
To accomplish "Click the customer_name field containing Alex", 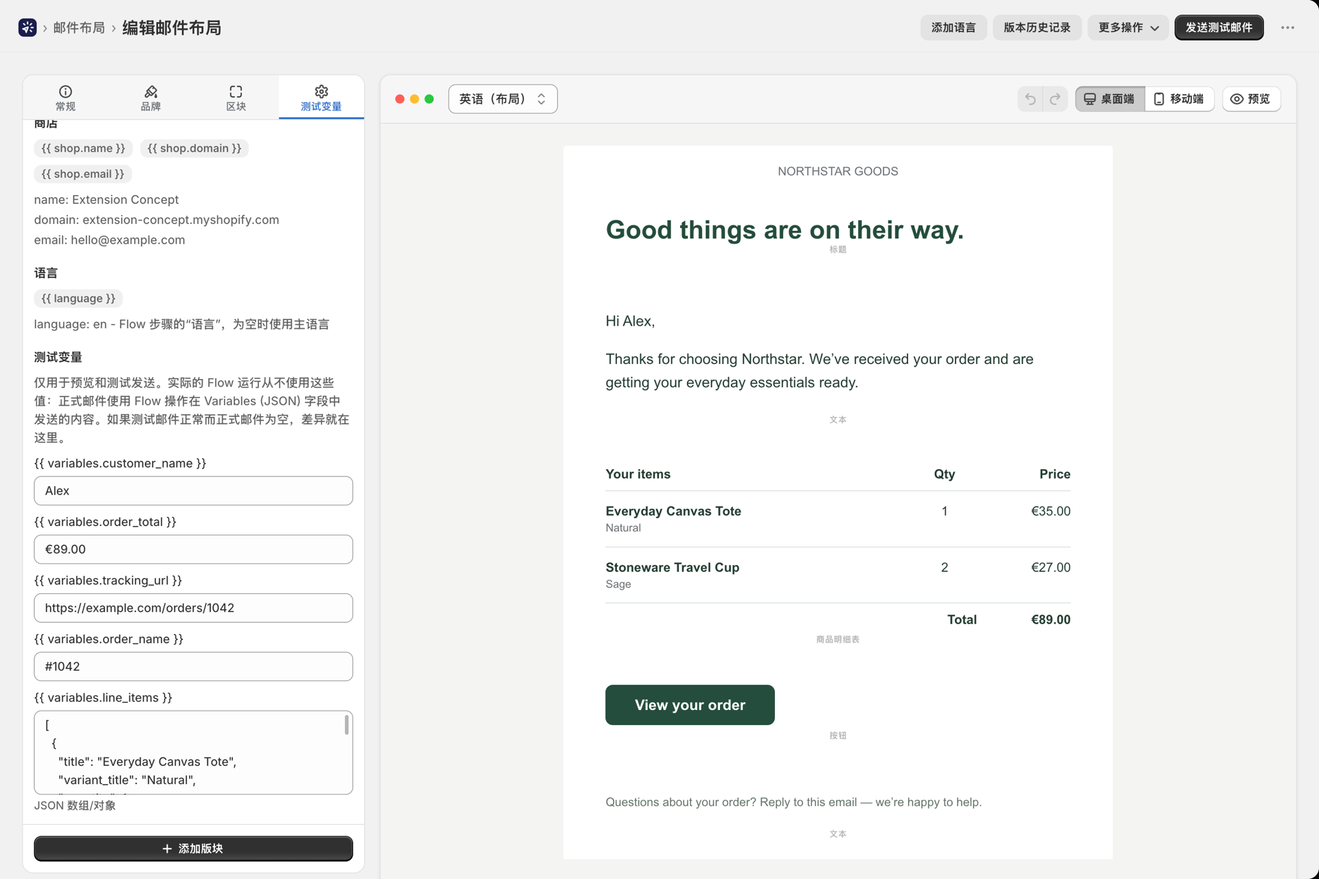I will [x=193, y=490].
